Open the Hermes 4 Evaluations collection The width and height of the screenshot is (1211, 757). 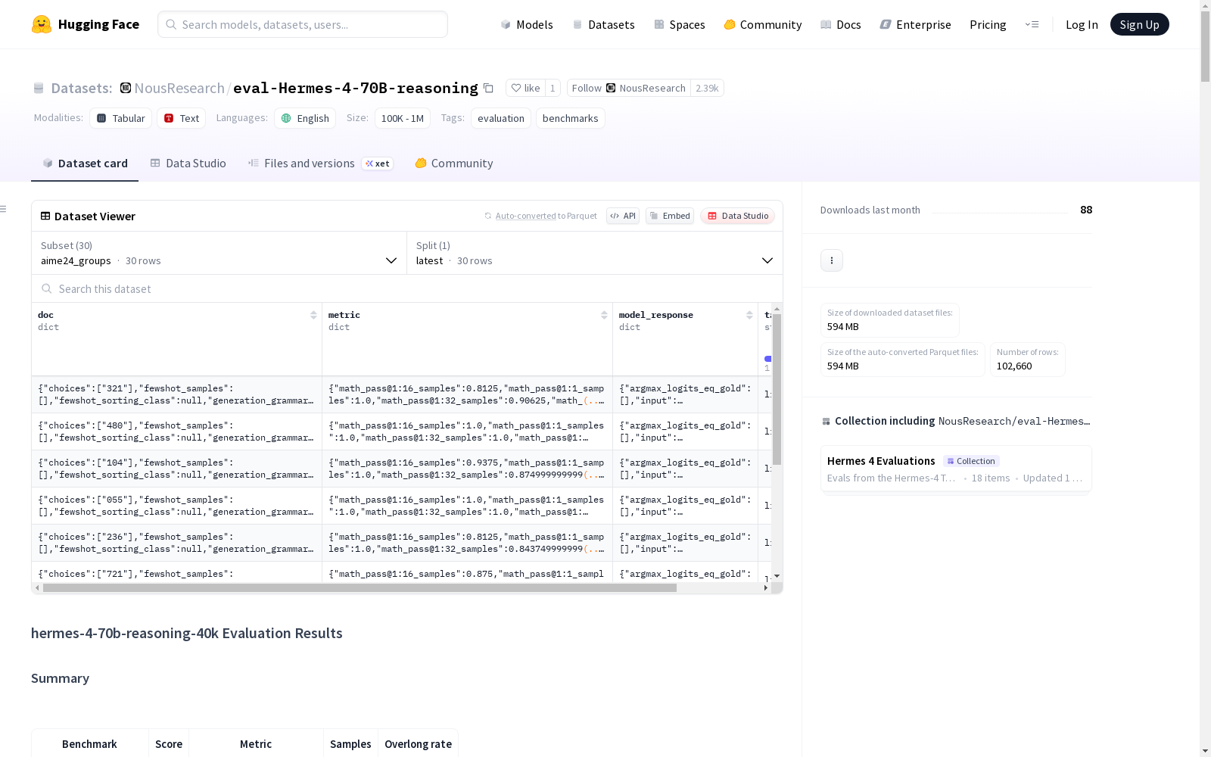(x=956, y=469)
